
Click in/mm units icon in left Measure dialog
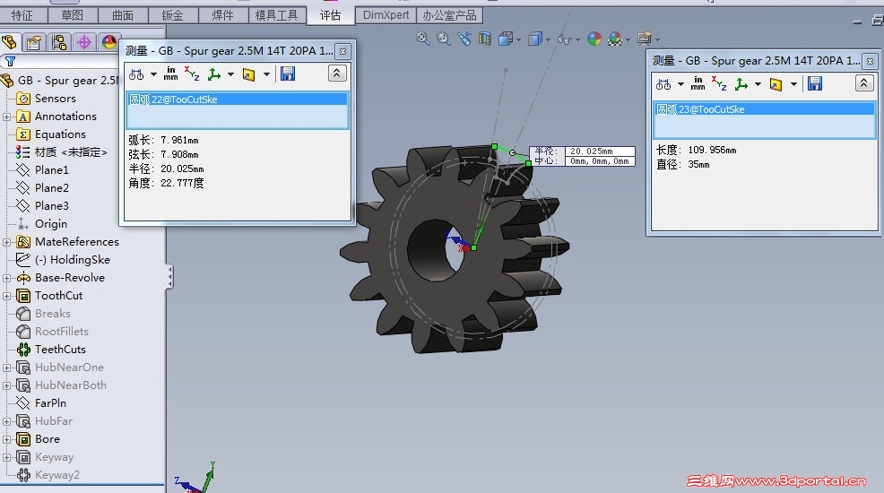(x=170, y=74)
